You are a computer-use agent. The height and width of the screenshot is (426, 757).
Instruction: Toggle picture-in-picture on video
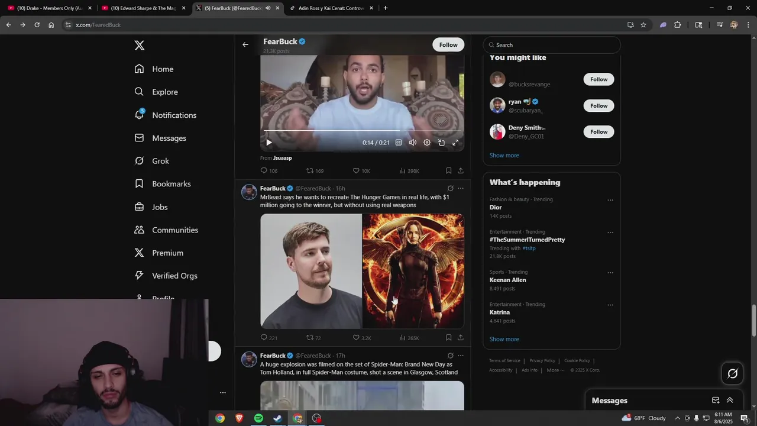(441, 143)
